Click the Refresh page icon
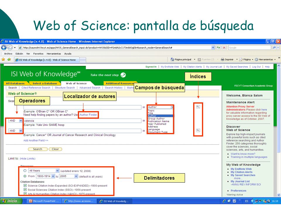281x210 pixels. (x=218, y=48)
